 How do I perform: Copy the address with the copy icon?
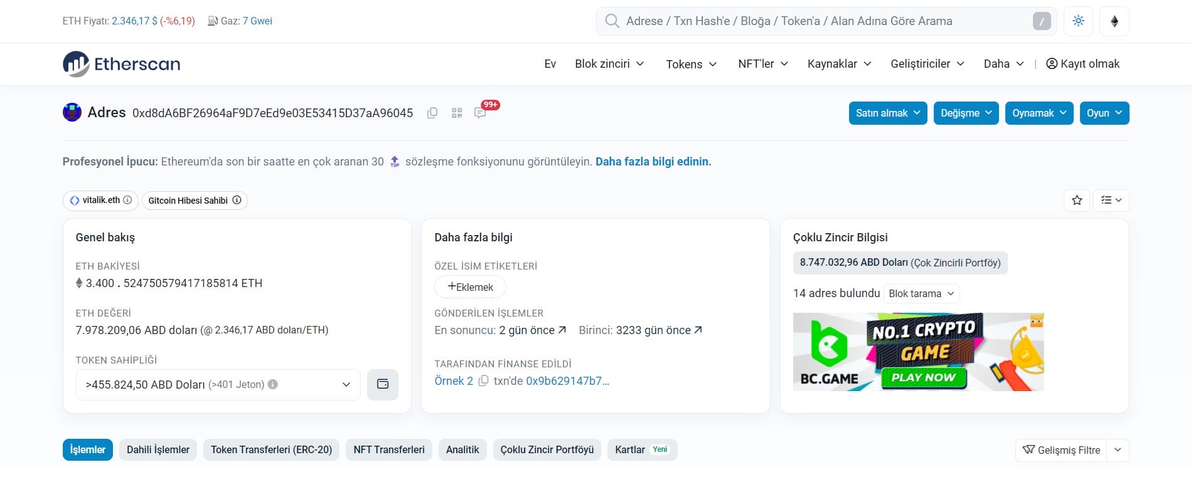(432, 113)
